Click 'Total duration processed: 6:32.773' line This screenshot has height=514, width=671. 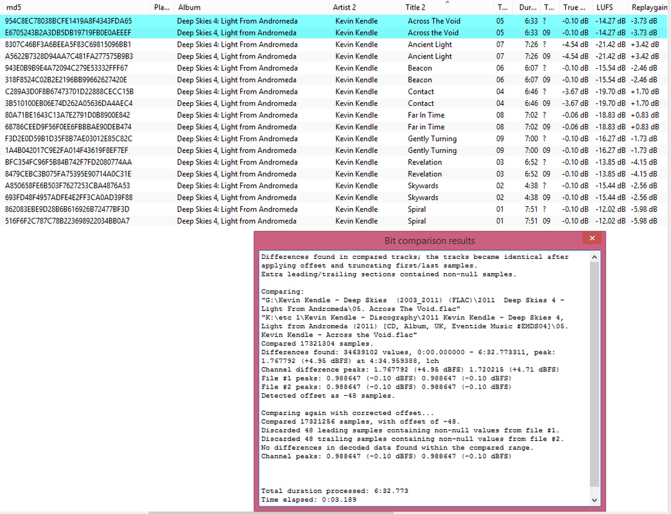[335, 491]
